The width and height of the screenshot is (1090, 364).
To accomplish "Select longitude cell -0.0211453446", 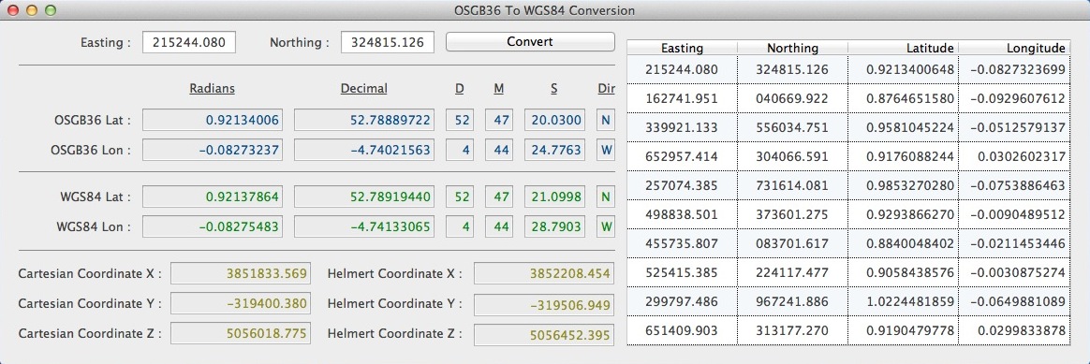I will pyautogui.click(x=1013, y=244).
